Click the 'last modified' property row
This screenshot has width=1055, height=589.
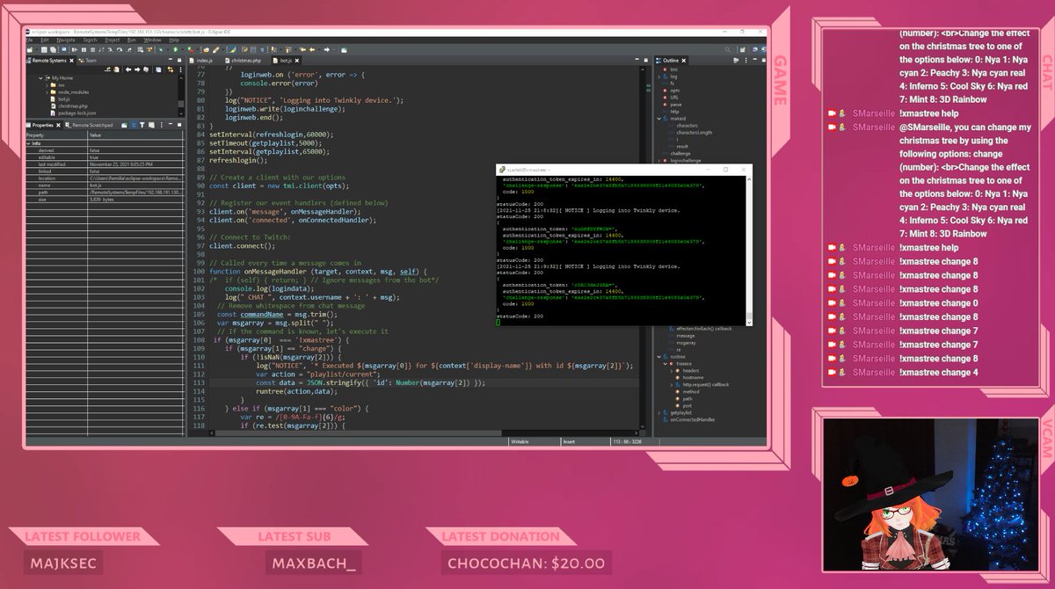[x=105, y=164]
